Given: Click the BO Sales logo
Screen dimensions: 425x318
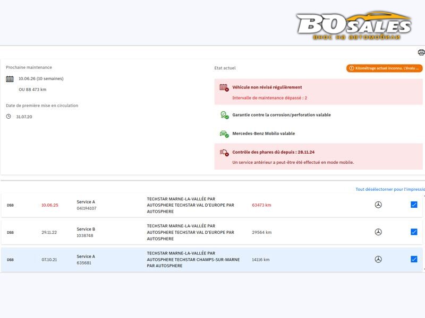Looking at the screenshot, I should point(353,25).
